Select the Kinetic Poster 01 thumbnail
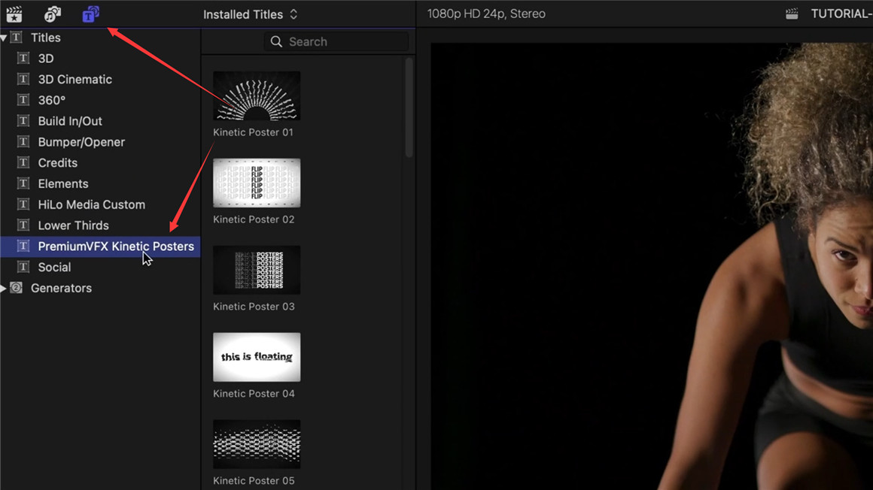Viewport: 873px width, 490px height. point(257,96)
